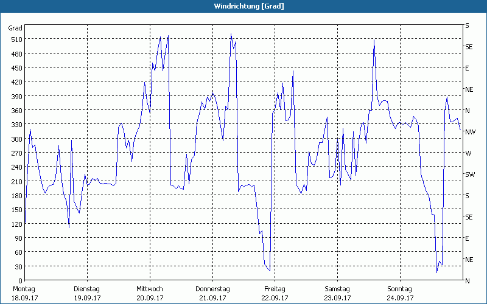Choose the 390 degree value
The image size is (487, 304).
[x=17, y=97]
